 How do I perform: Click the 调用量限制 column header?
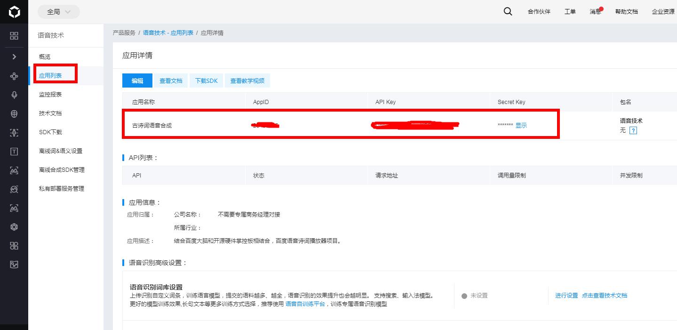click(x=512, y=176)
